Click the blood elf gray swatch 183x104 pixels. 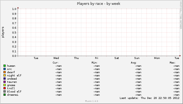click(5, 91)
